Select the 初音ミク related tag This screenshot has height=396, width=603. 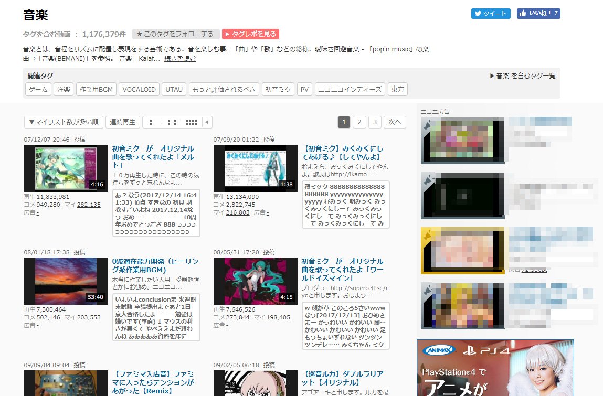(x=278, y=90)
